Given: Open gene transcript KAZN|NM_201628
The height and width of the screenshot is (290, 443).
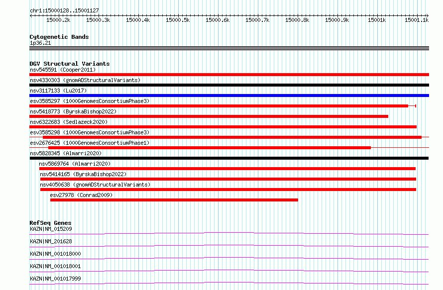Looking at the screenshot, I should [51, 241].
